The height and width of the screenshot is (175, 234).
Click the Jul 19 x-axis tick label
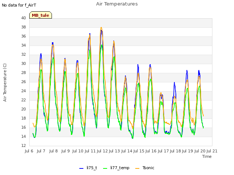point(188,151)
